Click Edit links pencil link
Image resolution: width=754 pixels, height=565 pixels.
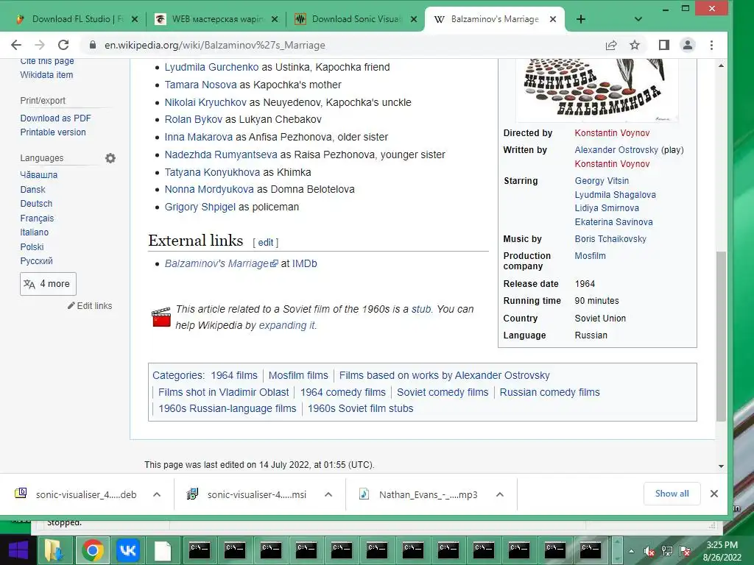[x=90, y=305]
